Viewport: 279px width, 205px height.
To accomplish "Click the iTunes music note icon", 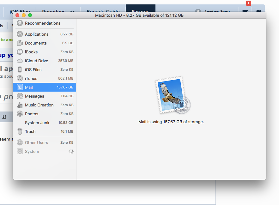I will tap(20, 78).
